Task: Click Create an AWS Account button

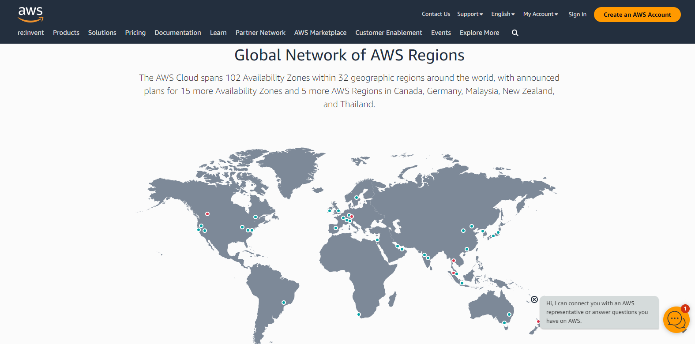Action: pyautogui.click(x=637, y=15)
